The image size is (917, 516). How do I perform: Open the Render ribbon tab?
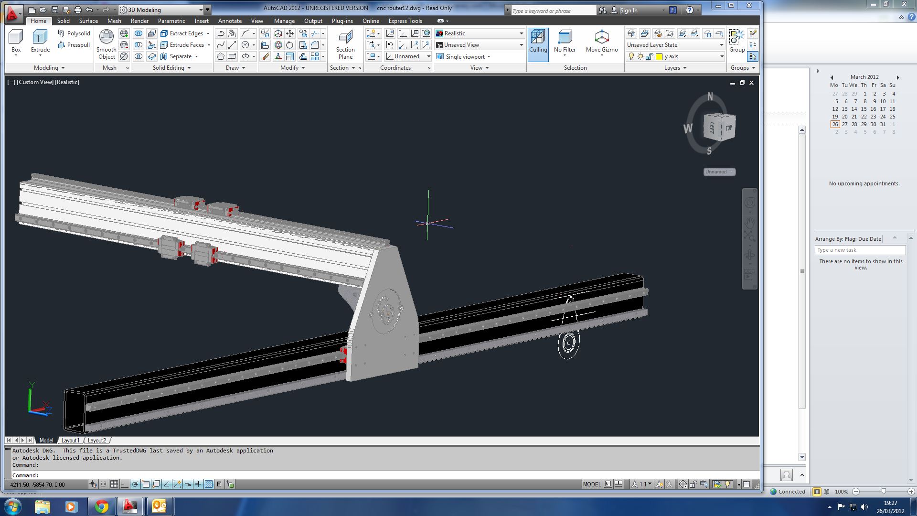[x=139, y=21]
